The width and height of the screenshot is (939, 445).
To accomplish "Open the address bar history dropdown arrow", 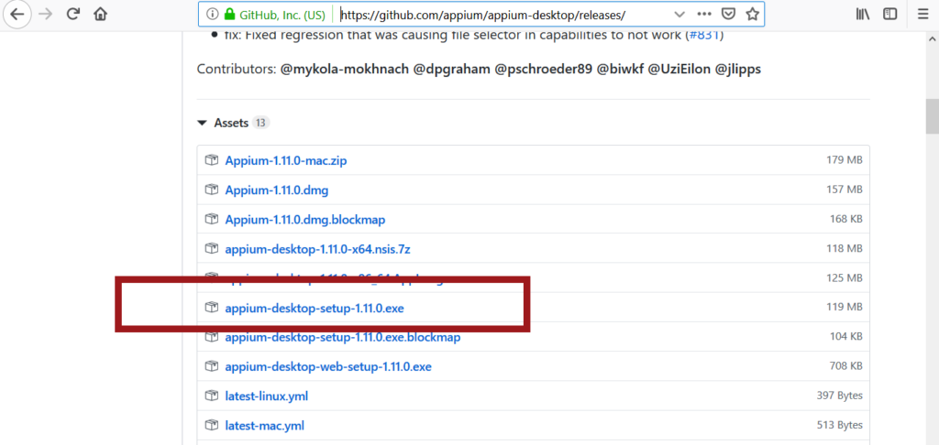I will click(679, 14).
